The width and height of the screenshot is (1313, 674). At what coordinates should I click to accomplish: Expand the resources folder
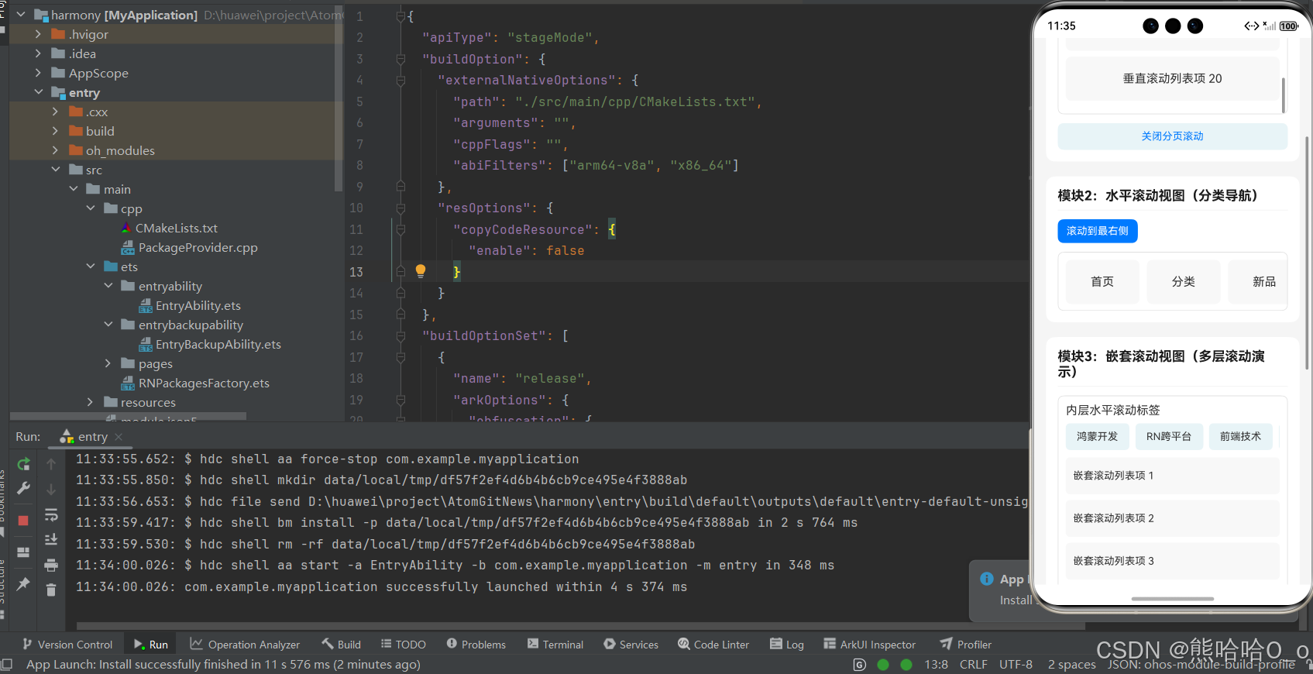pos(91,402)
